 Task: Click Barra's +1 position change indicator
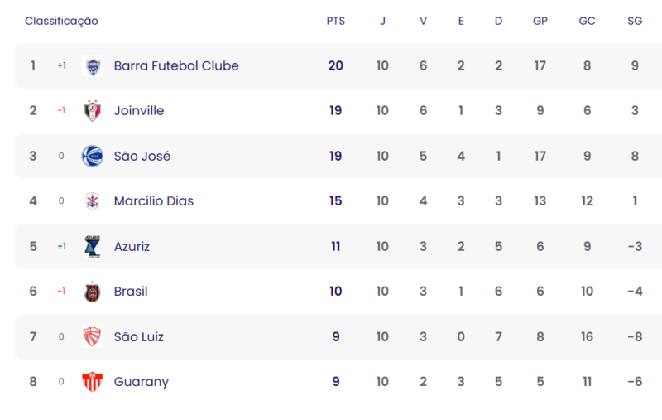(x=61, y=65)
